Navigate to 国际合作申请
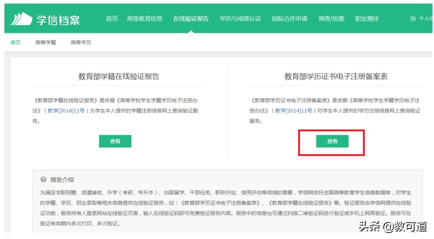Viewport: 434px width, 239px height. [x=289, y=19]
